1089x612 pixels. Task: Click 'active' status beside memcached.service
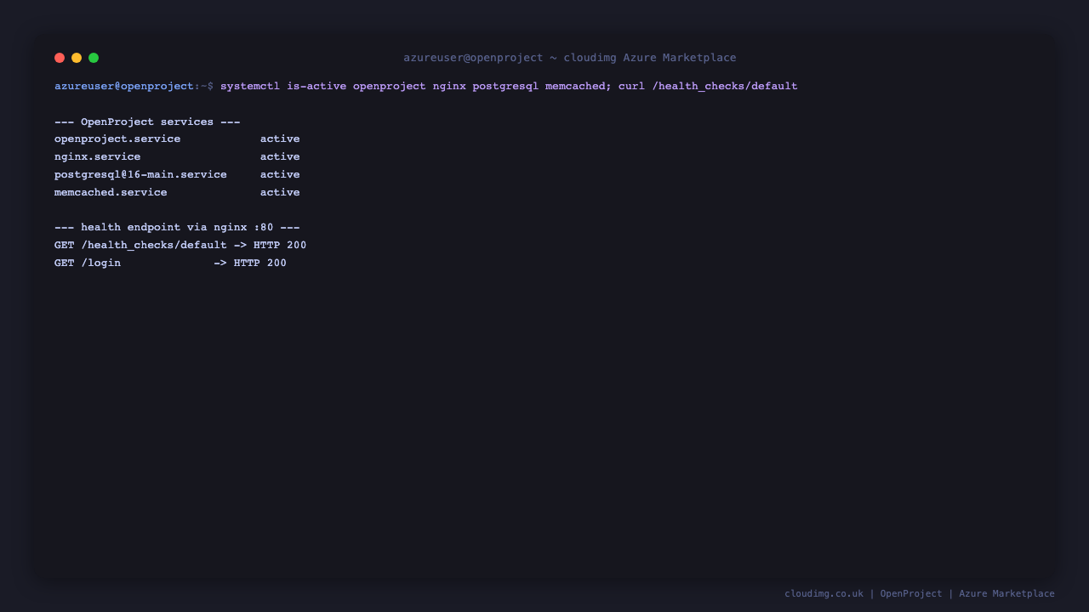[x=280, y=192]
